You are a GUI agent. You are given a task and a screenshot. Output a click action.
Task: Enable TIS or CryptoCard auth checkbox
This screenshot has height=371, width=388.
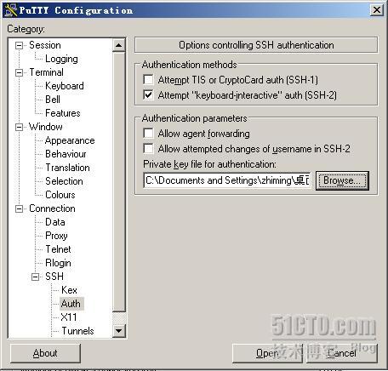[148, 80]
